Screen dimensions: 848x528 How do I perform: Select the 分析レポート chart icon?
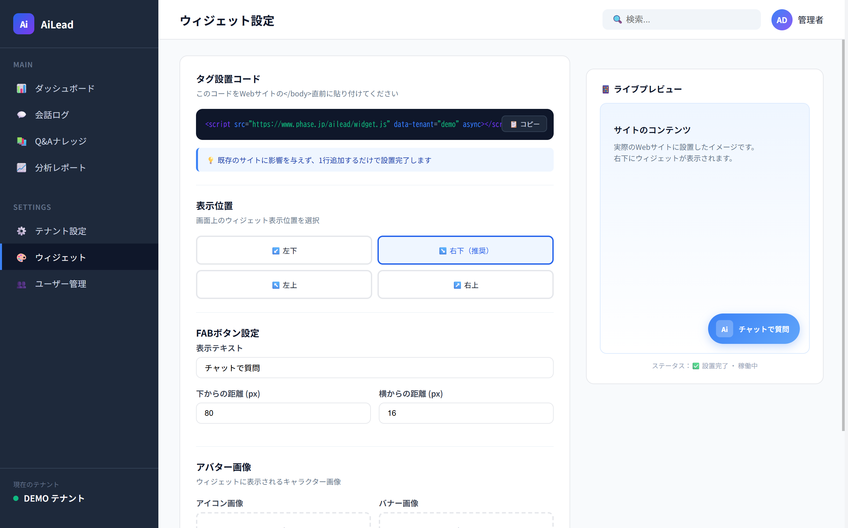coord(21,168)
